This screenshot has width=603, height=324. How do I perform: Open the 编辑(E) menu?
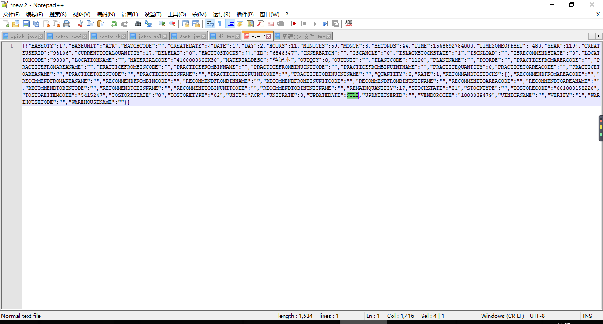point(34,15)
